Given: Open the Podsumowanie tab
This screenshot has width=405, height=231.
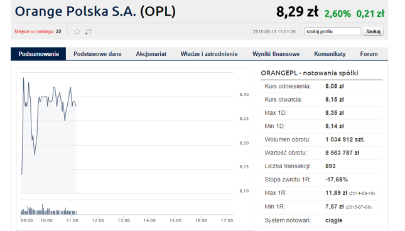Looking at the screenshot, I should [x=38, y=54].
